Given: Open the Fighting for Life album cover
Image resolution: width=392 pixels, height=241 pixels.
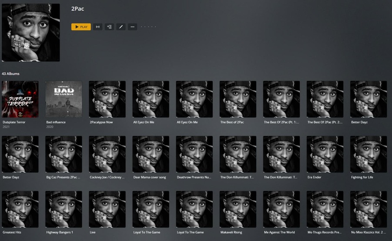Looking at the screenshot, I should 369,154.
